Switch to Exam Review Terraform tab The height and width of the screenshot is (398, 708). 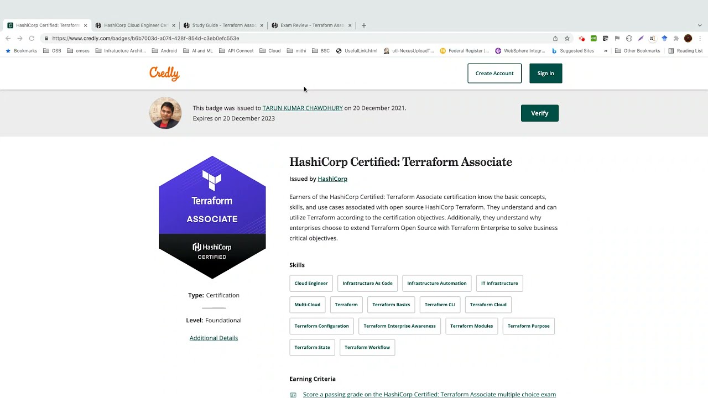click(x=311, y=25)
